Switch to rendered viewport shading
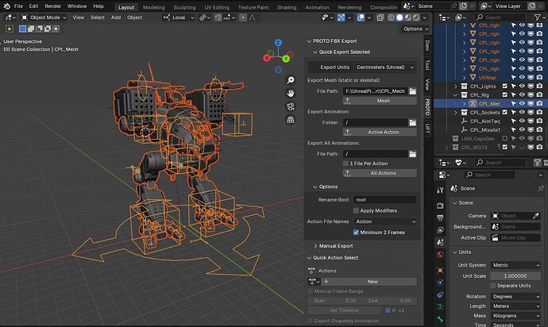The width and height of the screenshot is (548, 327). click(416, 17)
